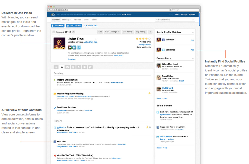Click the Twitter icon beside the @johndoe message
249x164 pixels.
pos(55,128)
